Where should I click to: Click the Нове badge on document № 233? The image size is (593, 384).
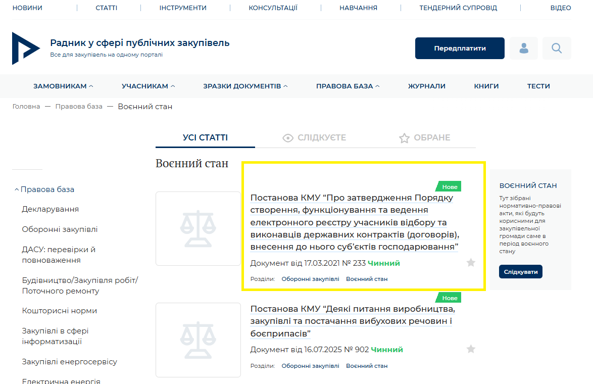(449, 187)
